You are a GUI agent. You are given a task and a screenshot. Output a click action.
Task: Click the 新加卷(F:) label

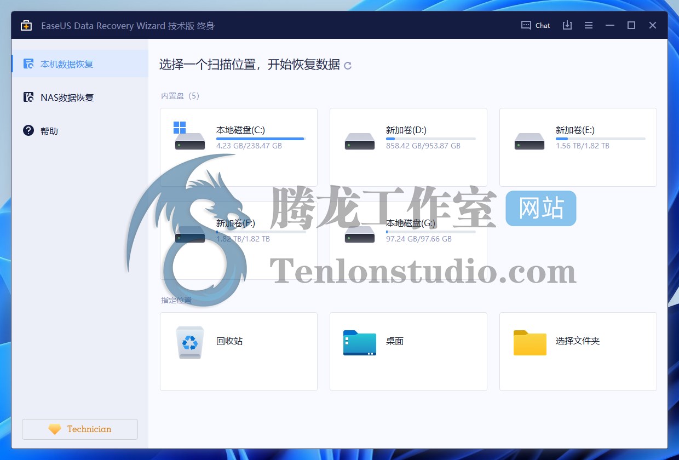coord(235,223)
